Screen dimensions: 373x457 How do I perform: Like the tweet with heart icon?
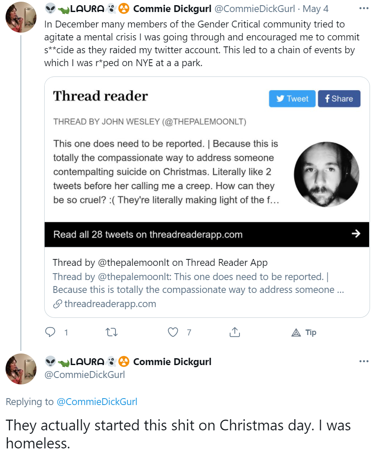click(x=173, y=332)
